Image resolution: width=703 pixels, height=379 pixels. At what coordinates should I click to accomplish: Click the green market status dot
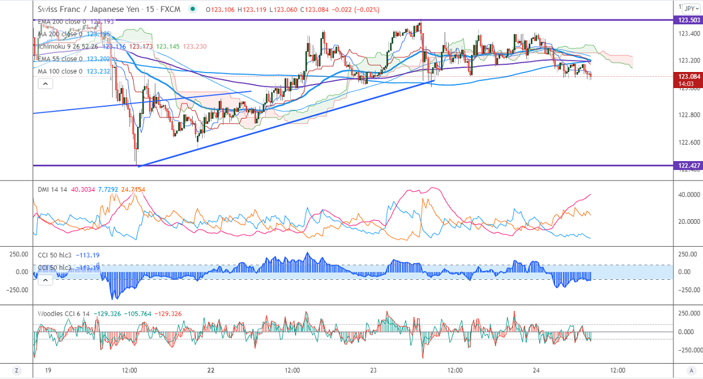[x=193, y=9]
